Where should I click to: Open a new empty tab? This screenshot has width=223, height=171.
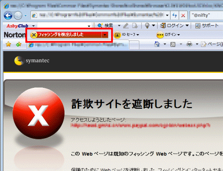click(x=134, y=45)
